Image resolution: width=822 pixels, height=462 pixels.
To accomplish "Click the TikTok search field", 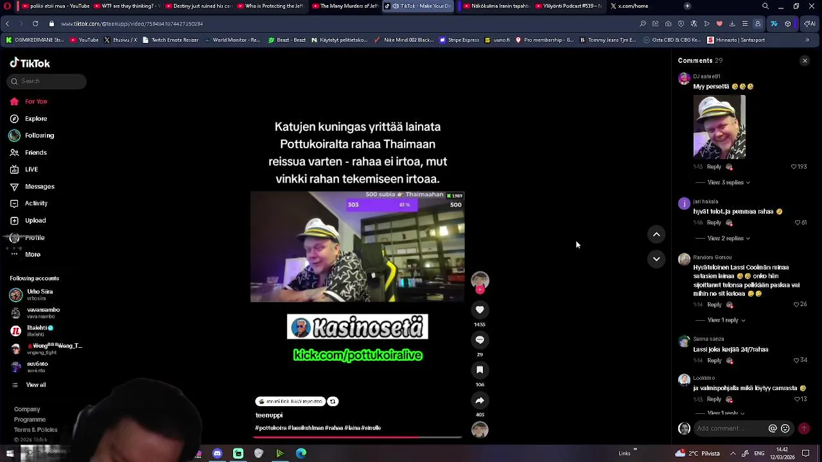I will click(x=47, y=81).
